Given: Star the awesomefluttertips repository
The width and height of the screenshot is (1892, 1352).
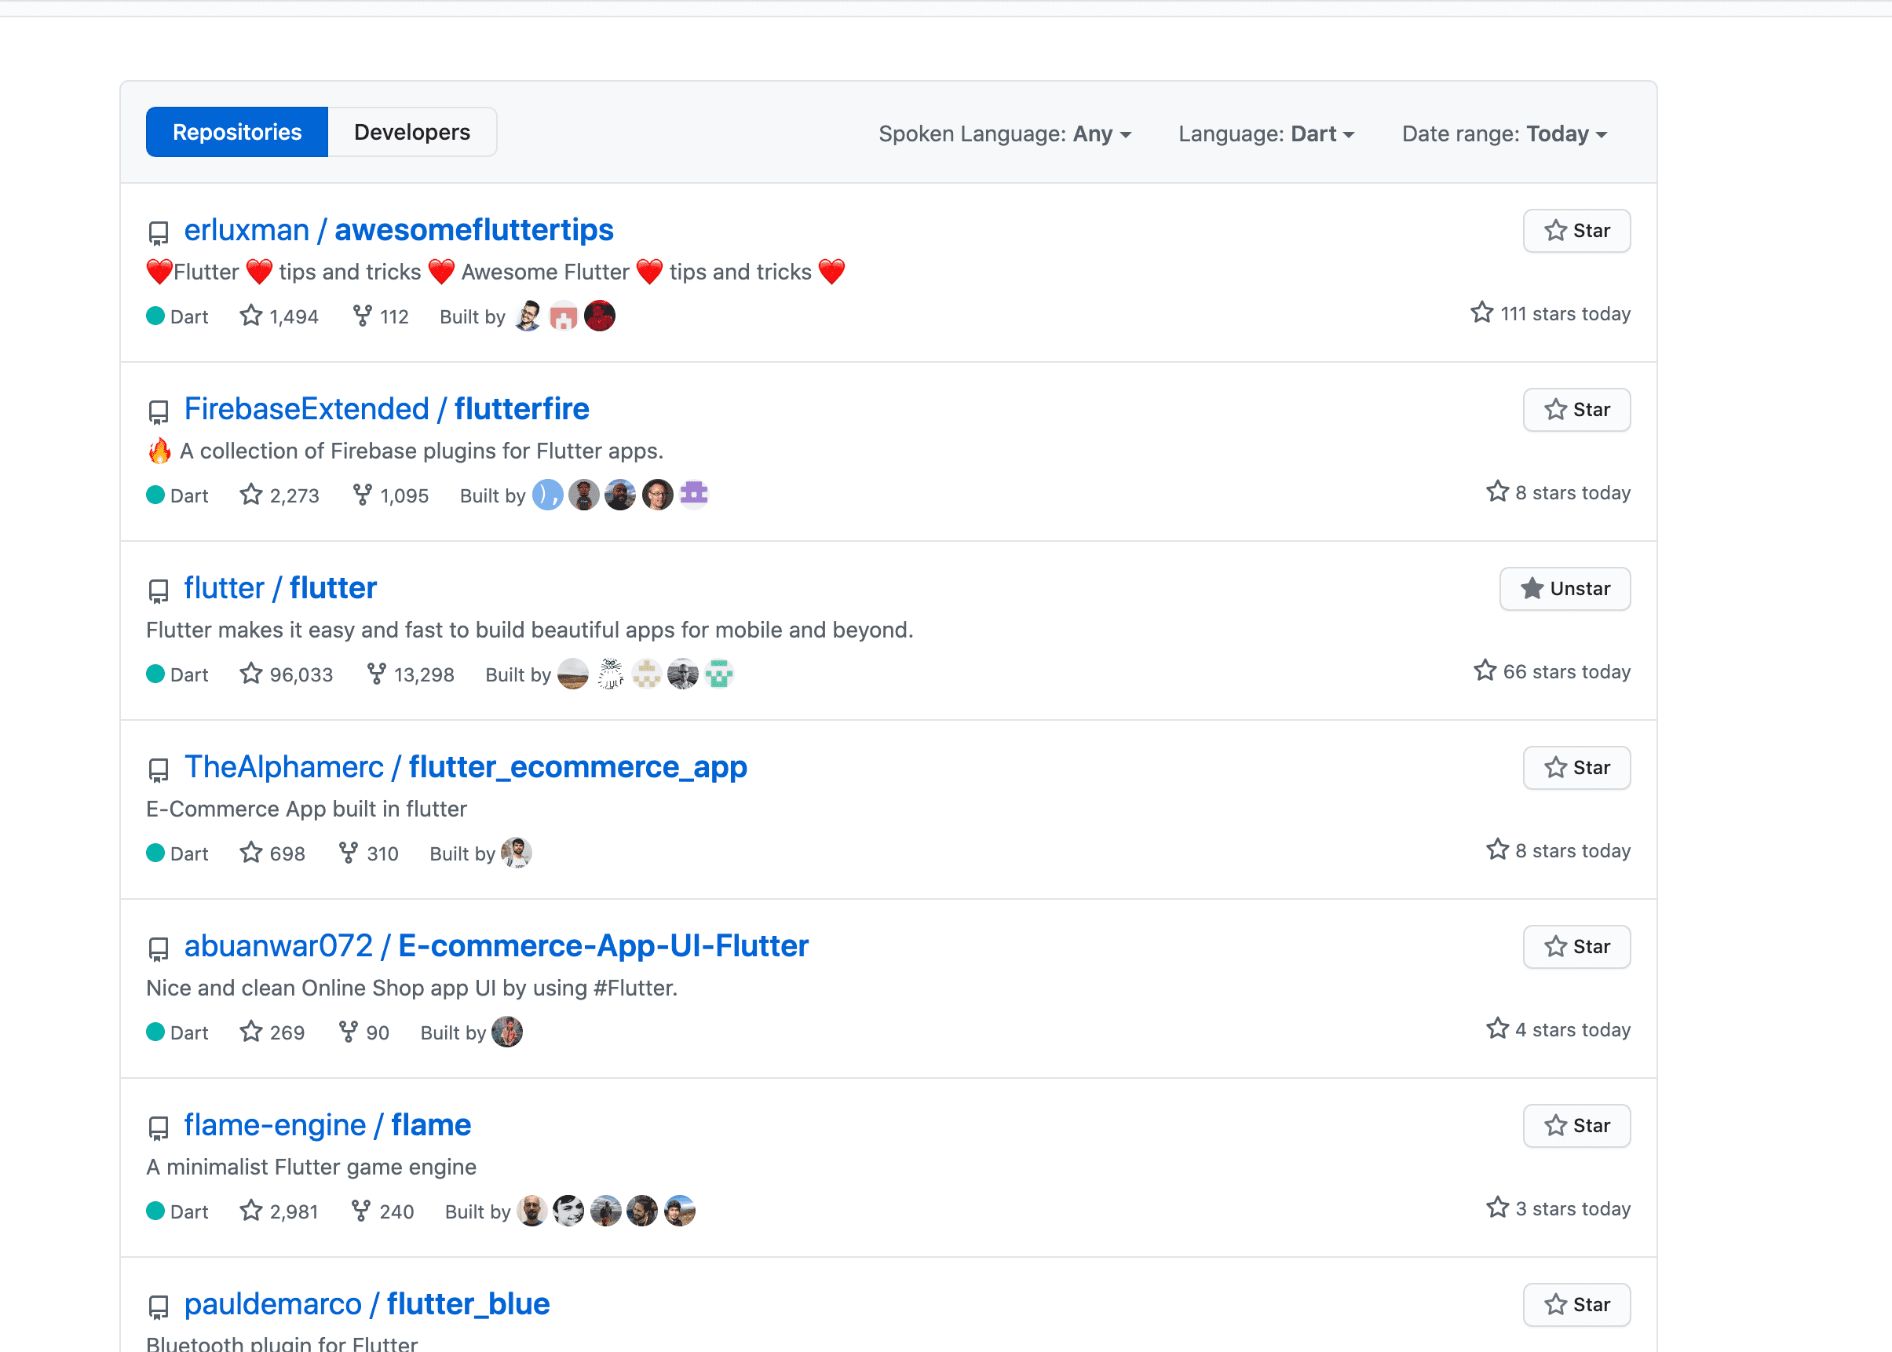Looking at the screenshot, I should click(x=1576, y=231).
